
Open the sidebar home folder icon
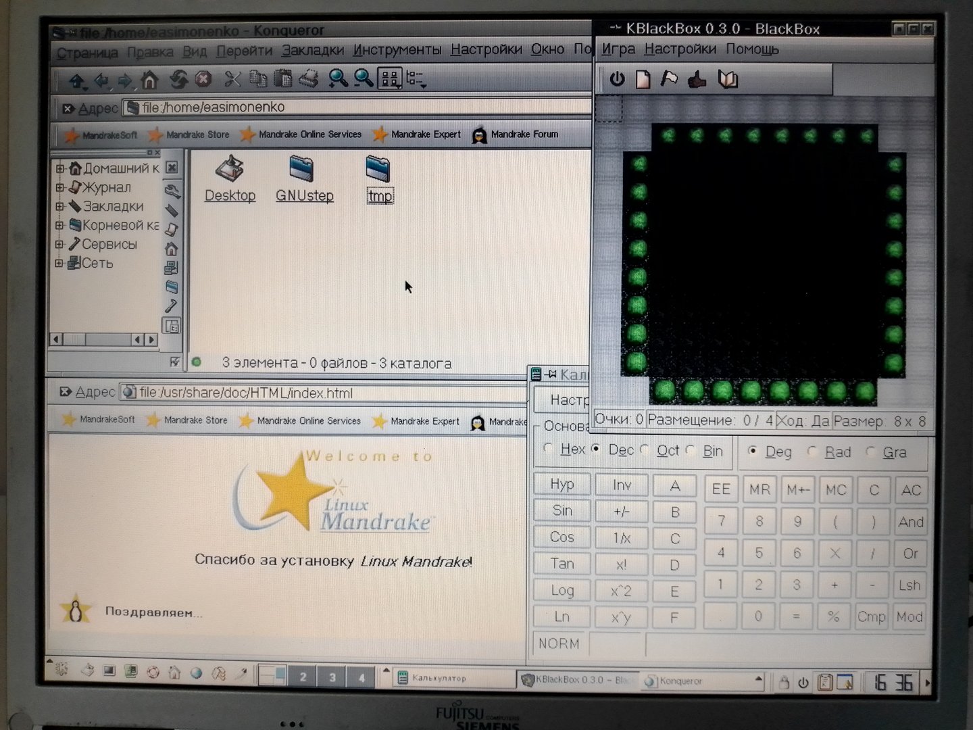pyautogui.click(x=172, y=249)
